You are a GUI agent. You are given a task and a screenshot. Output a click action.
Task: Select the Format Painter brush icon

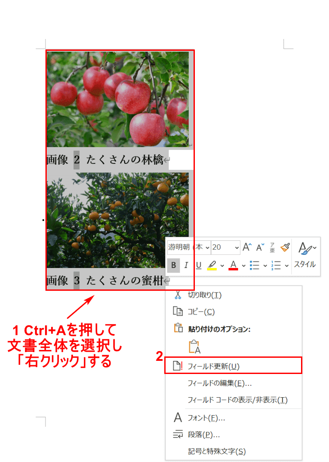tap(285, 247)
